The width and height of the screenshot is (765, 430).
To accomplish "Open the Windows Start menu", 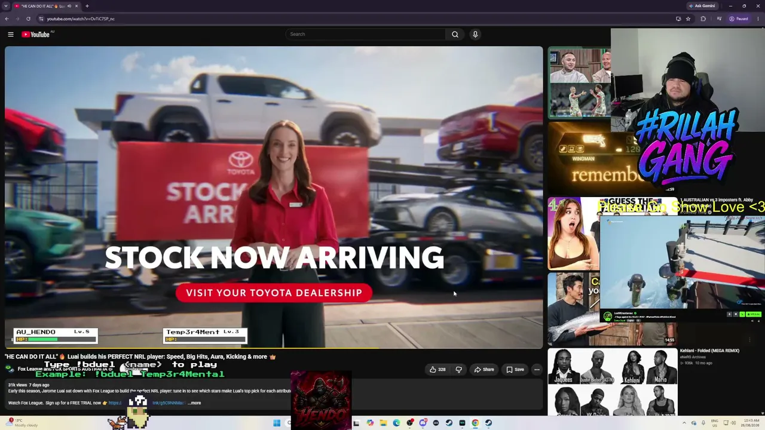I will (277, 423).
